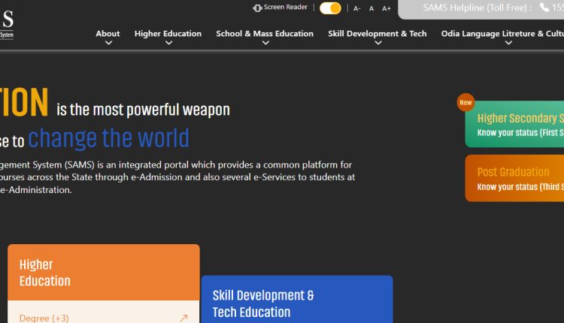564x323 pixels.
Task: Open the Odia Language Literature & Culture menu
Action: click(x=502, y=34)
